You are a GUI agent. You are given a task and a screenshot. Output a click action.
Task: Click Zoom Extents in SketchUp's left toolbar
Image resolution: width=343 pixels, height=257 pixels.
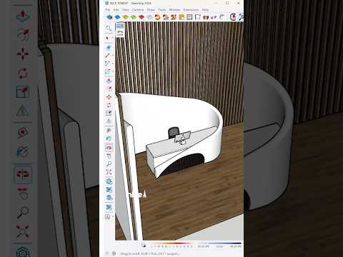[109, 172]
